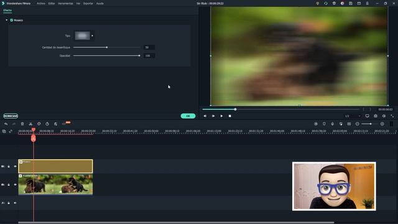Lock the audio track

[x=9, y=203]
